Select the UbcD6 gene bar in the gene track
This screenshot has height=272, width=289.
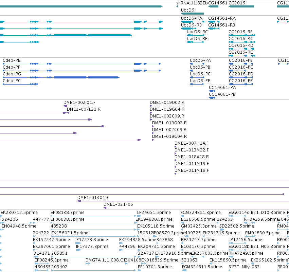[x=193, y=14]
